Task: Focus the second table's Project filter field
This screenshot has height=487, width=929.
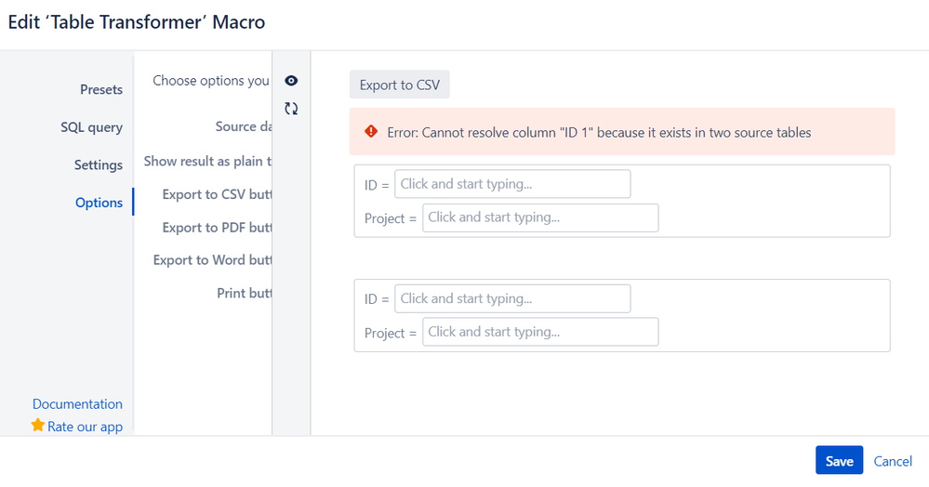Action: pos(540,332)
